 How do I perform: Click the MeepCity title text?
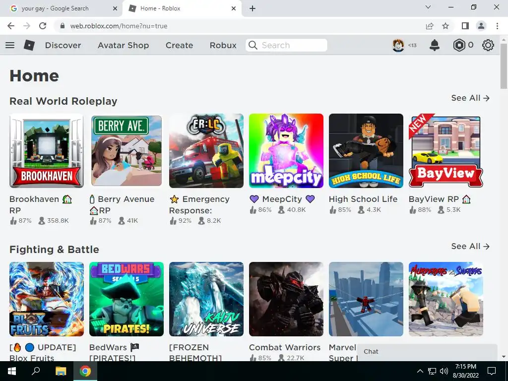click(x=282, y=199)
